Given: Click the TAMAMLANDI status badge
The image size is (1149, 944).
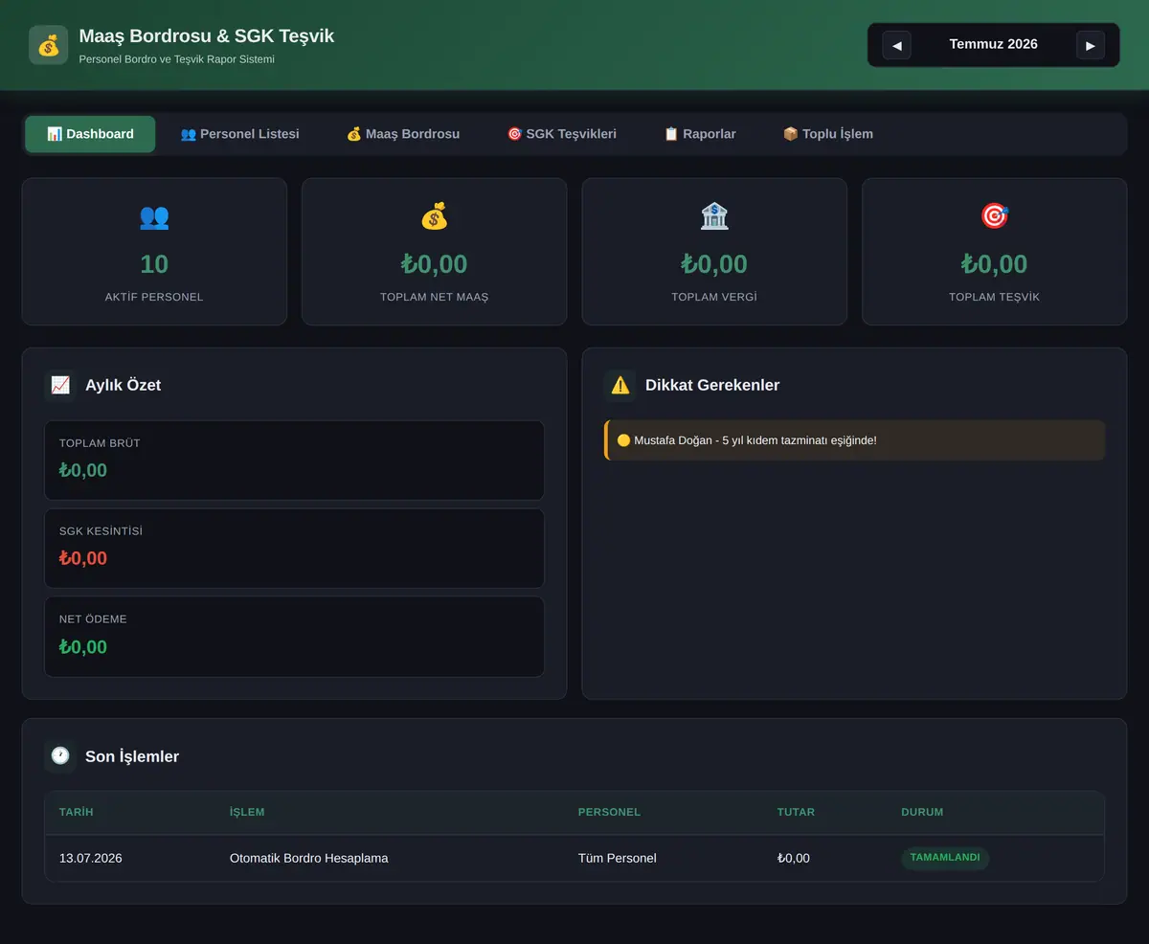Looking at the screenshot, I should click(945, 858).
